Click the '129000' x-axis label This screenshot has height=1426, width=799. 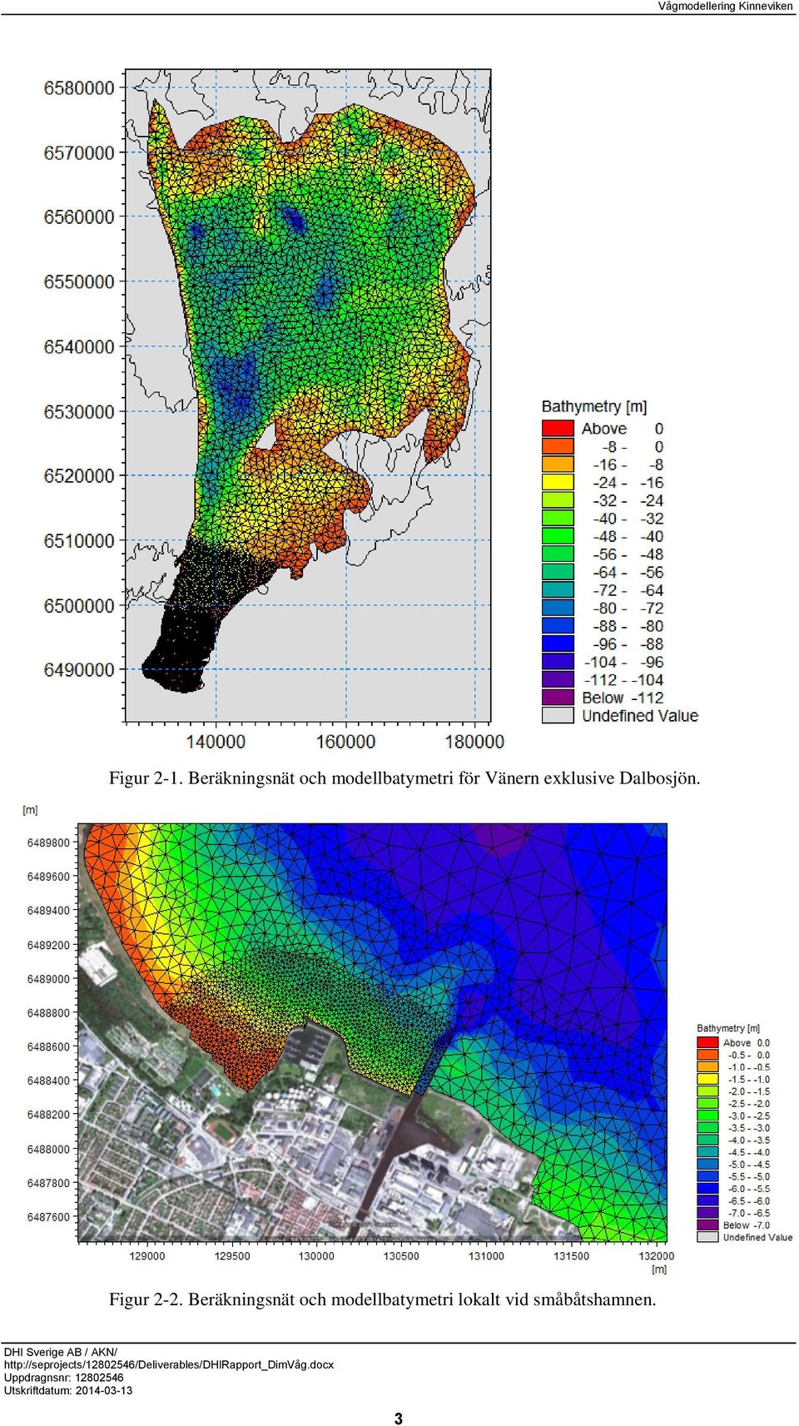147,1256
